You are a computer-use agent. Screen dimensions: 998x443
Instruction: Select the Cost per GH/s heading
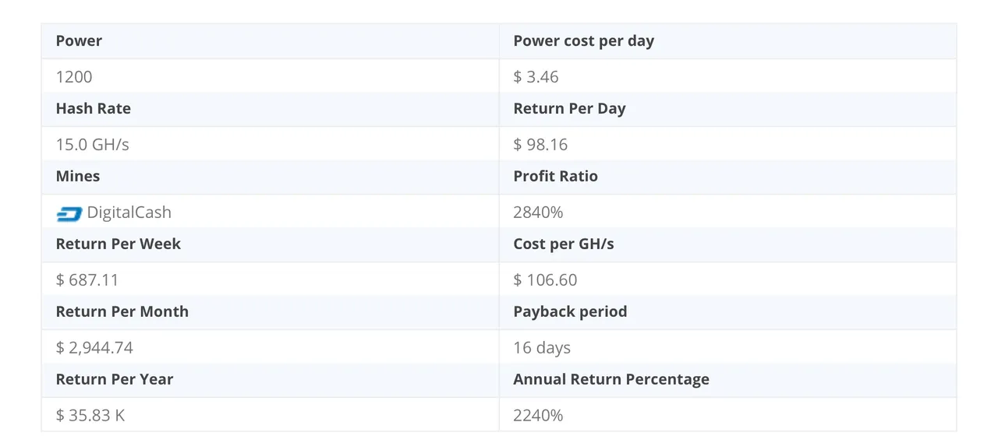tap(564, 244)
